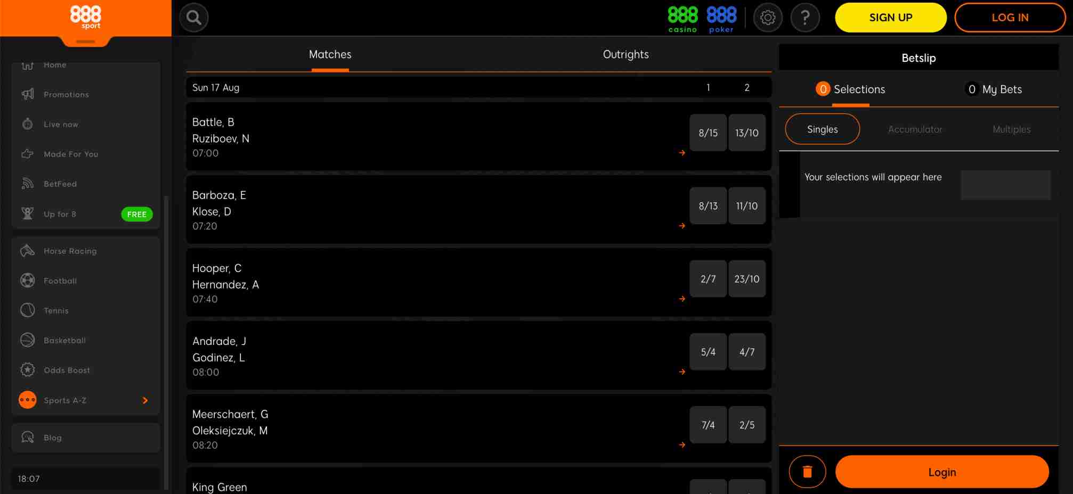The height and width of the screenshot is (494, 1073).
Task: Choose the Accumulator bet type
Action: tap(915, 129)
